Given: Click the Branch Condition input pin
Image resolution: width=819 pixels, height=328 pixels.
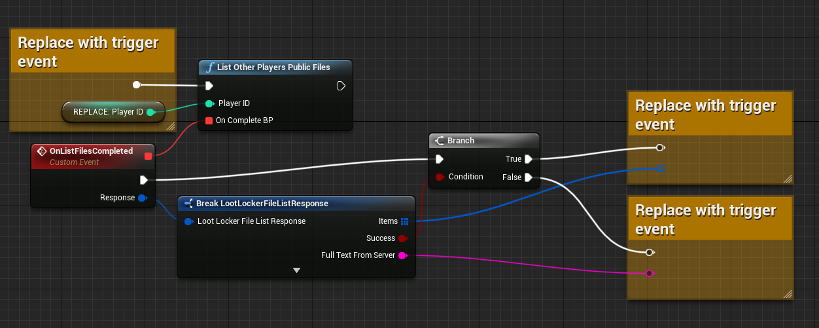Looking at the screenshot, I should pos(440,177).
